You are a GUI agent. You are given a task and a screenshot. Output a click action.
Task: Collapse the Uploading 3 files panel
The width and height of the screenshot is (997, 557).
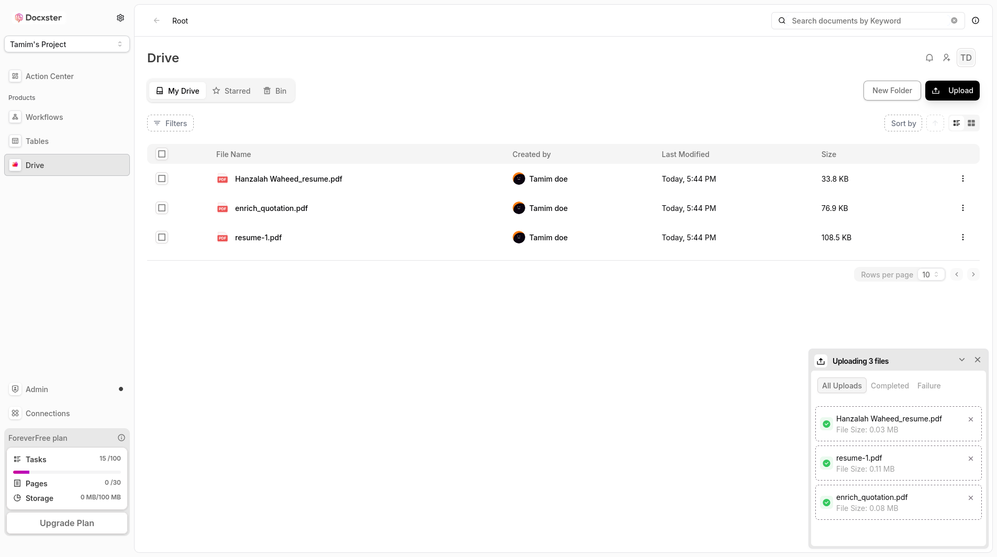962,360
